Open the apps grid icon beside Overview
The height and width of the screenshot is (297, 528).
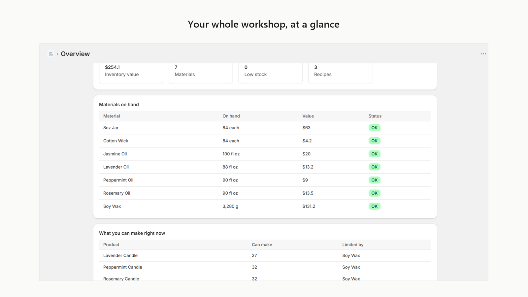click(51, 54)
